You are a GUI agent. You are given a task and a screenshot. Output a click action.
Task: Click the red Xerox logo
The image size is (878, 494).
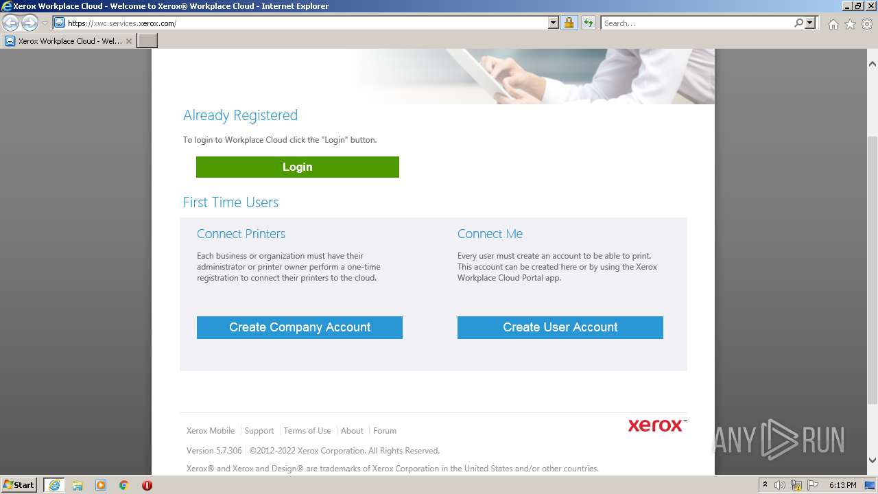657,425
